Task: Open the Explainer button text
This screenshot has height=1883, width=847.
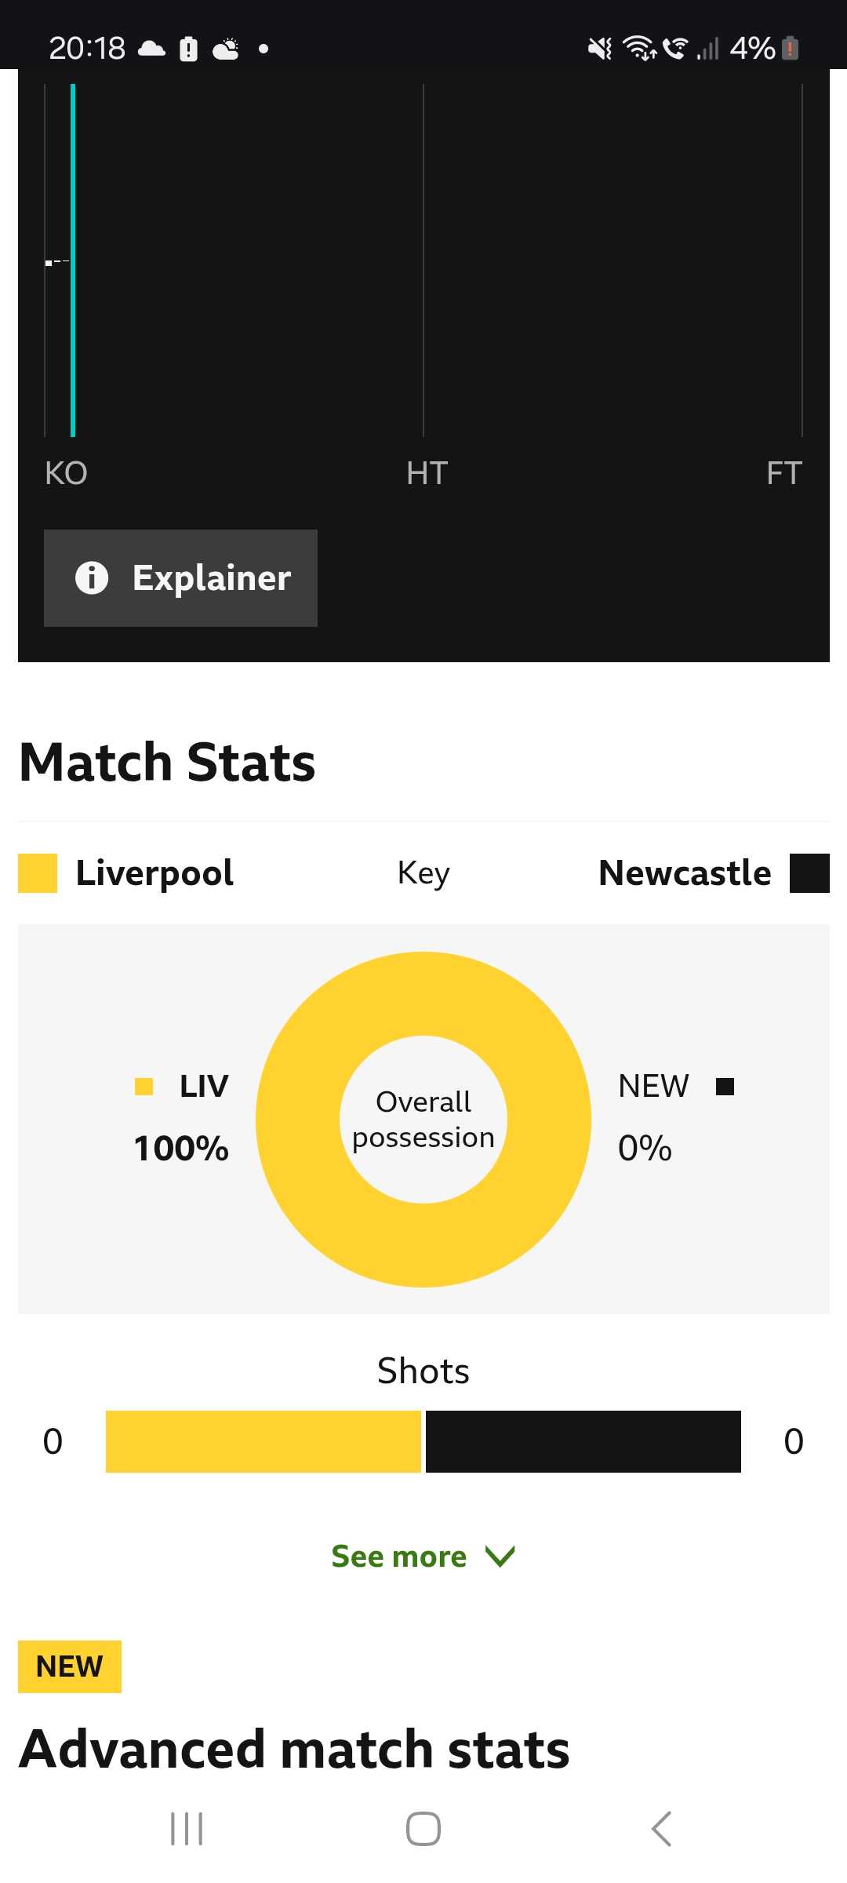Action: click(x=212, y=578)
